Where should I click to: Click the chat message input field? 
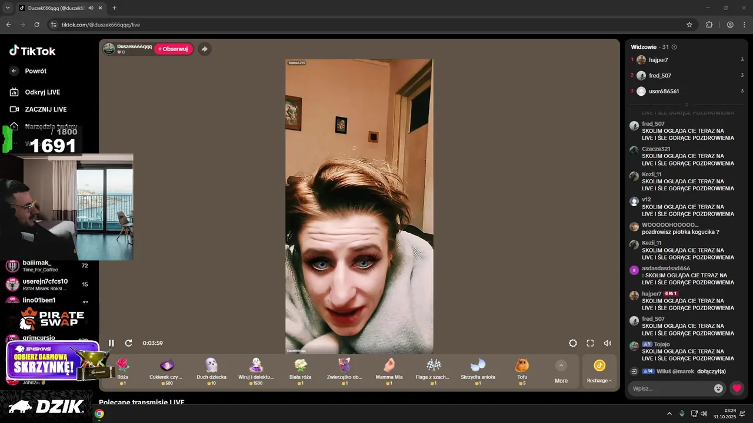[672, 388]
